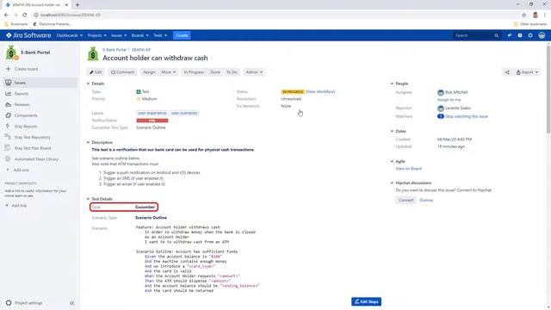Click the Edit issue button
Screen dimensions: 551x310
(96, 72)
